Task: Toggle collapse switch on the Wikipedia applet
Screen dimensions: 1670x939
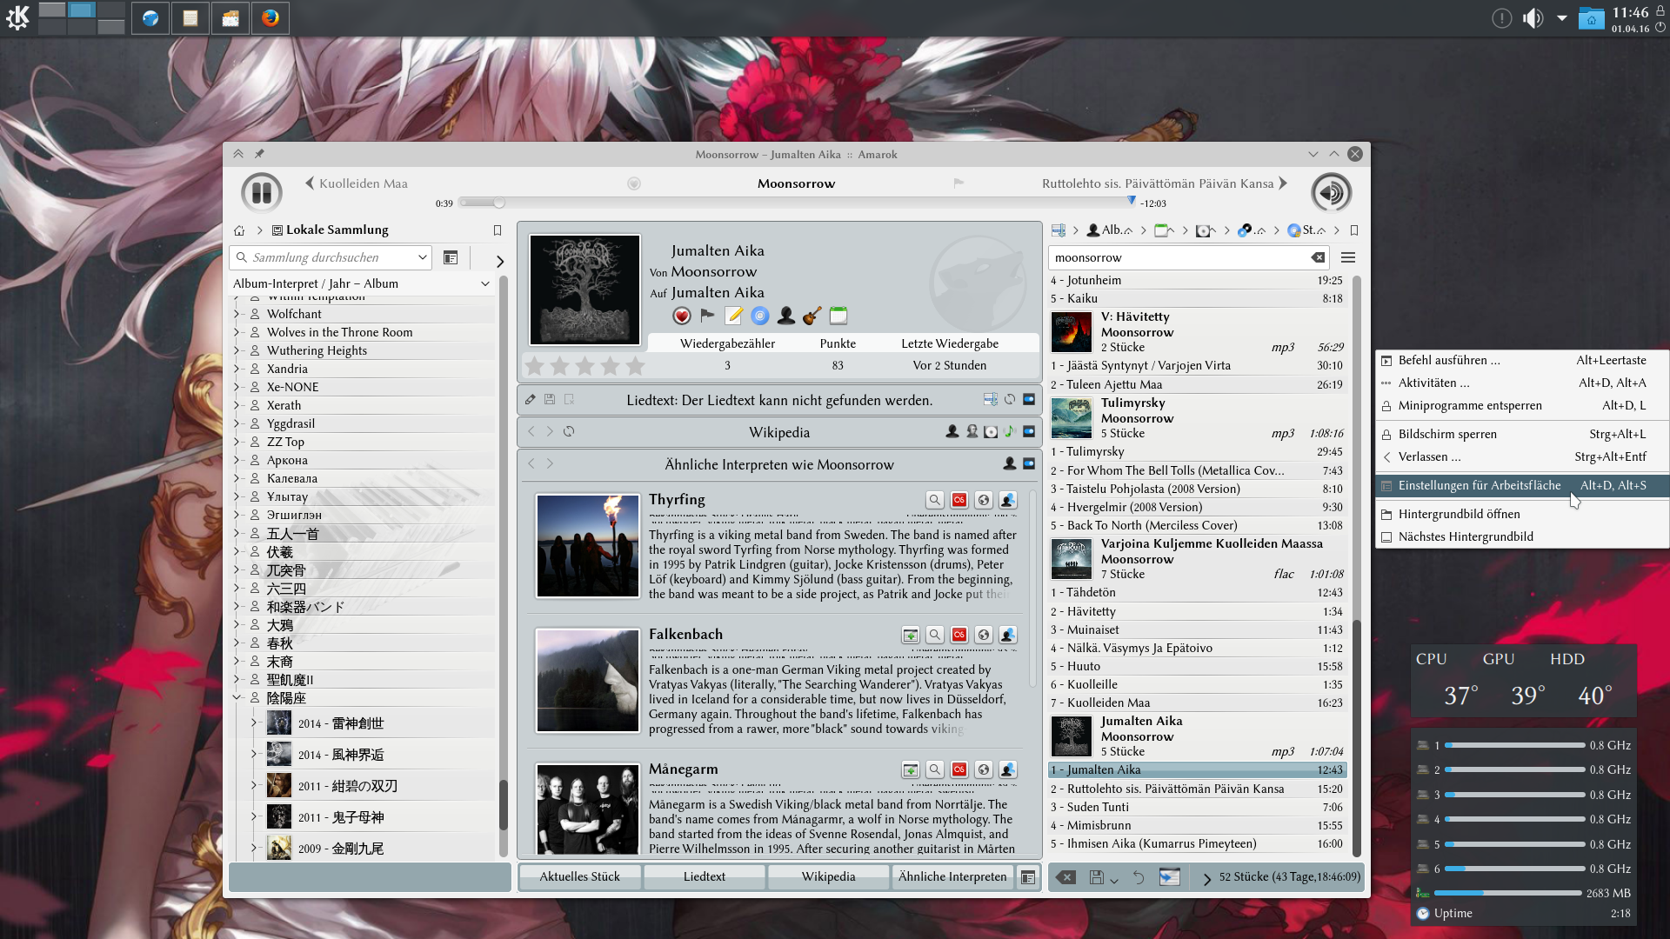Action: pos(1029,432)
